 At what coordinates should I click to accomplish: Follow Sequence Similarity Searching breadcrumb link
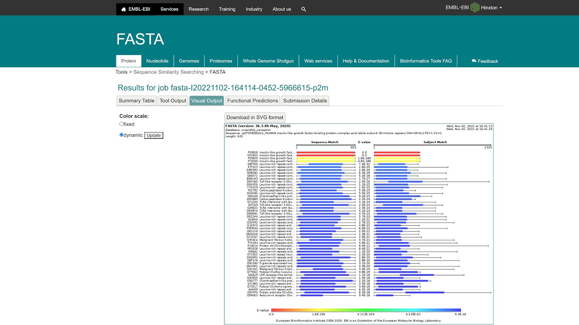click(168, 72)
